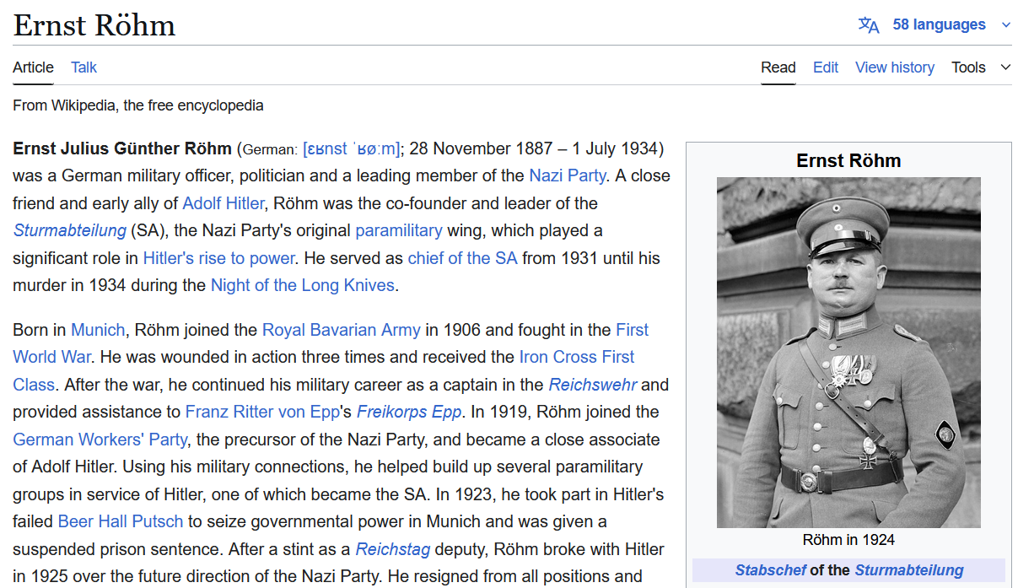
Task: Follow the Beer Hall Putsch link
Action: pos(120,521)
